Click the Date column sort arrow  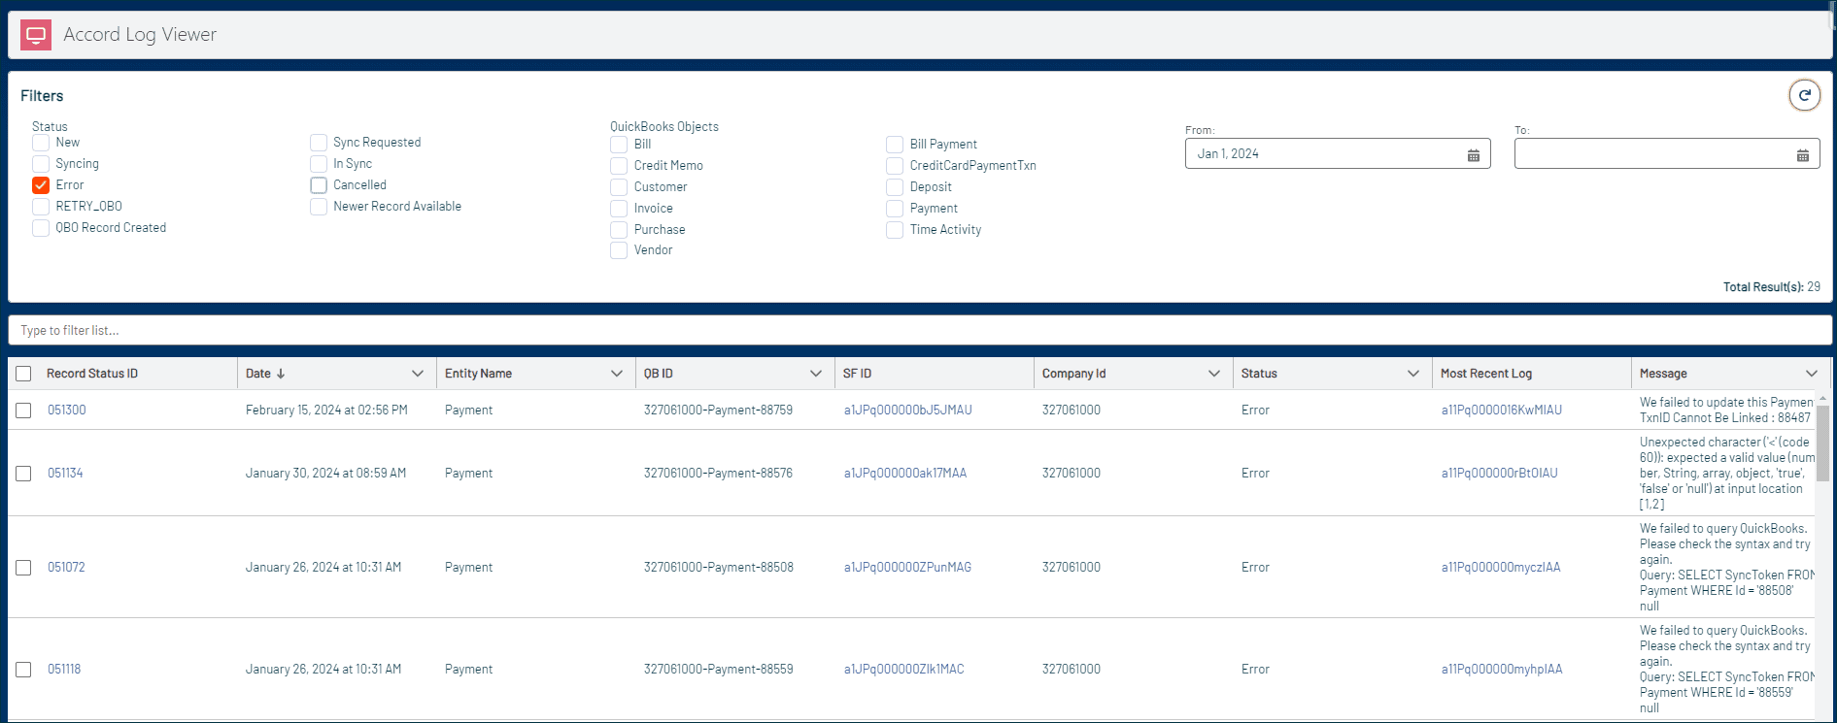click(x=281, y=374)
